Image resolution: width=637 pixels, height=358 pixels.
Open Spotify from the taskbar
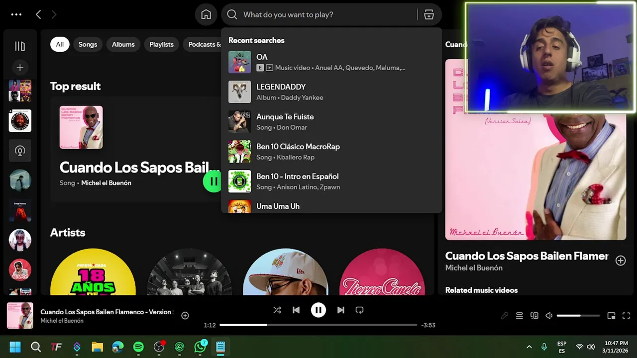(x=138, y=347)
